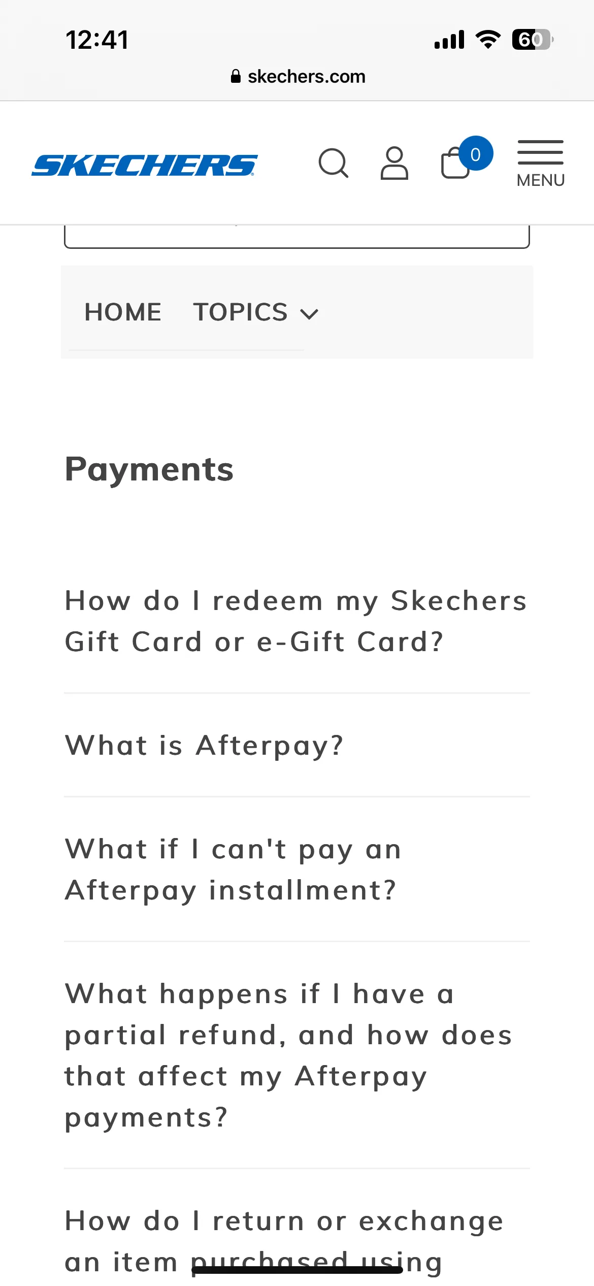
Task: Expand 'What if I can't pay an Afterpay installment?'
Action: click(x=296, y=870)
